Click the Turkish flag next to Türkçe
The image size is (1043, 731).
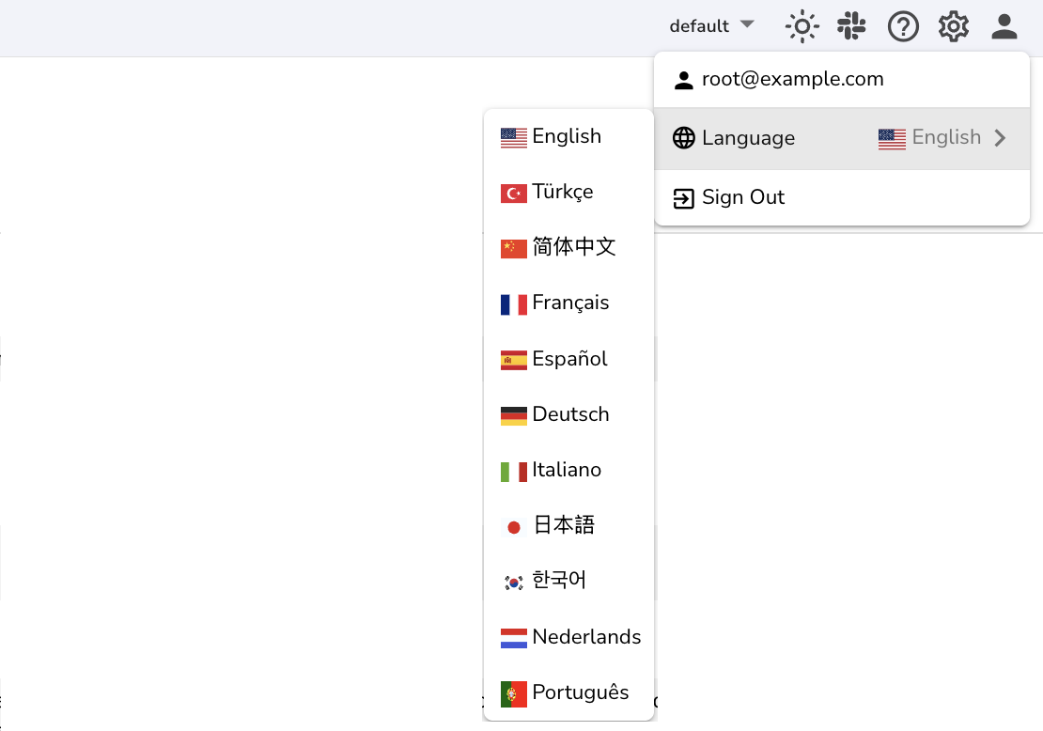point(513,192)
